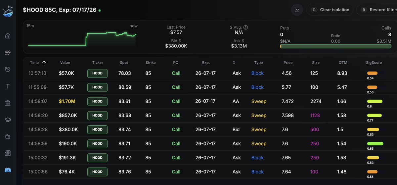Click Sweep type in 14:58:59 row
Viewport: 397px width, 185px height.
[x=259, y=144]
